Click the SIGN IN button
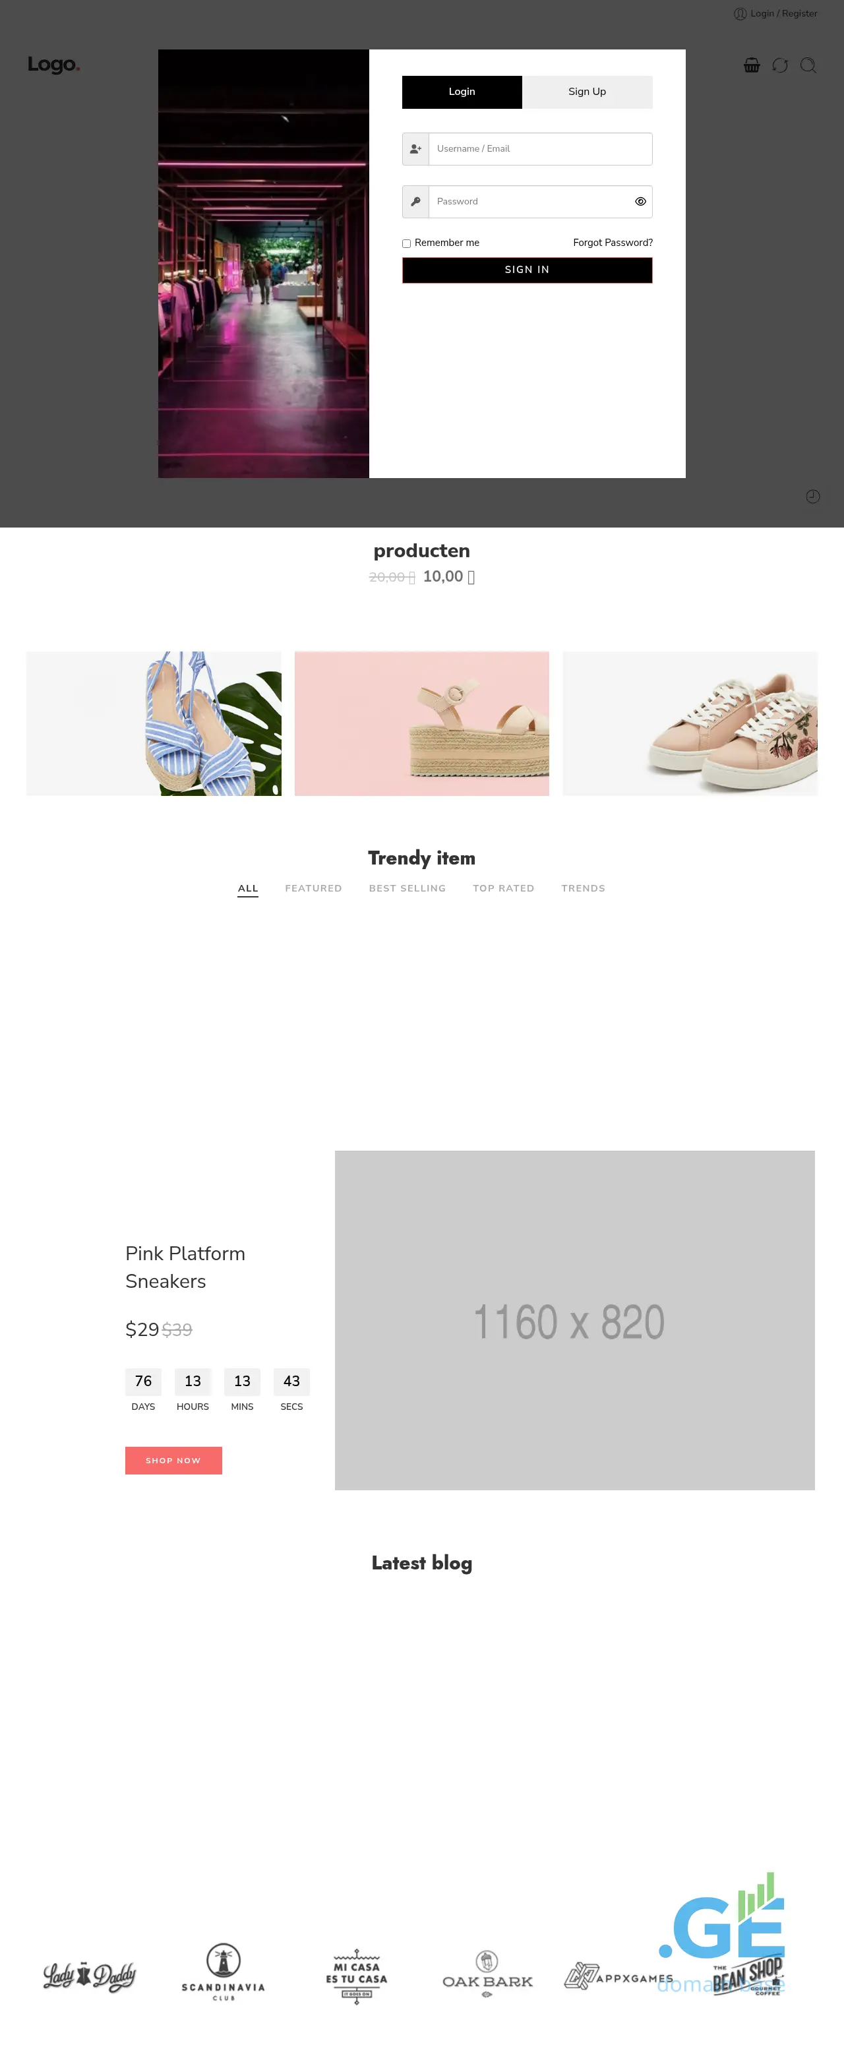 [527, 270]
